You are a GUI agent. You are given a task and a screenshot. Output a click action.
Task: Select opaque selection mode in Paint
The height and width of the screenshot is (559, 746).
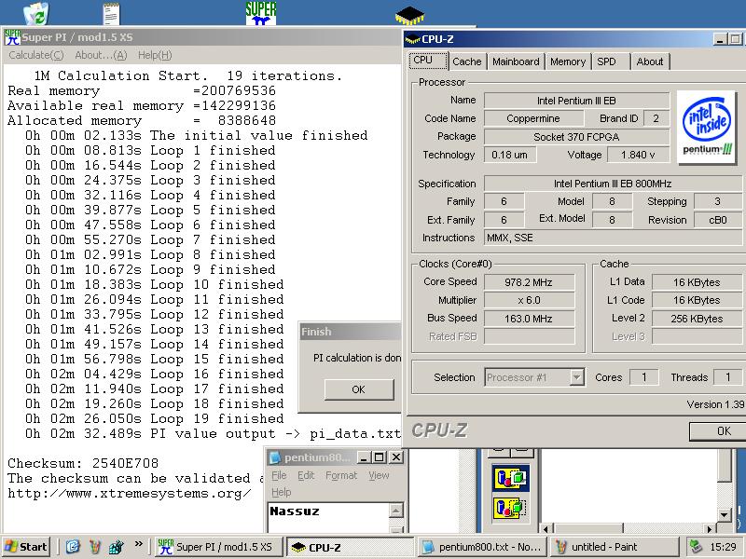click(x=510, y=477)
